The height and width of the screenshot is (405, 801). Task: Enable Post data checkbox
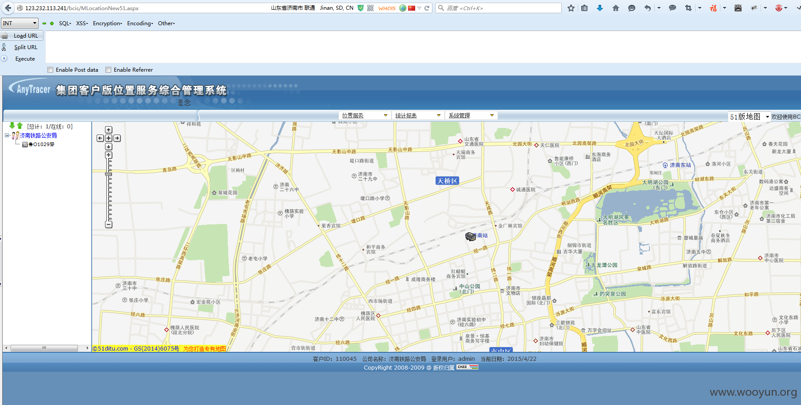click(51, 70)
